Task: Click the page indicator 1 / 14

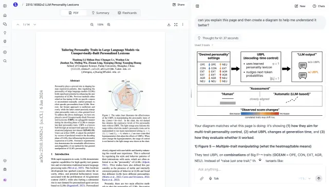Action: click(26, 25)
